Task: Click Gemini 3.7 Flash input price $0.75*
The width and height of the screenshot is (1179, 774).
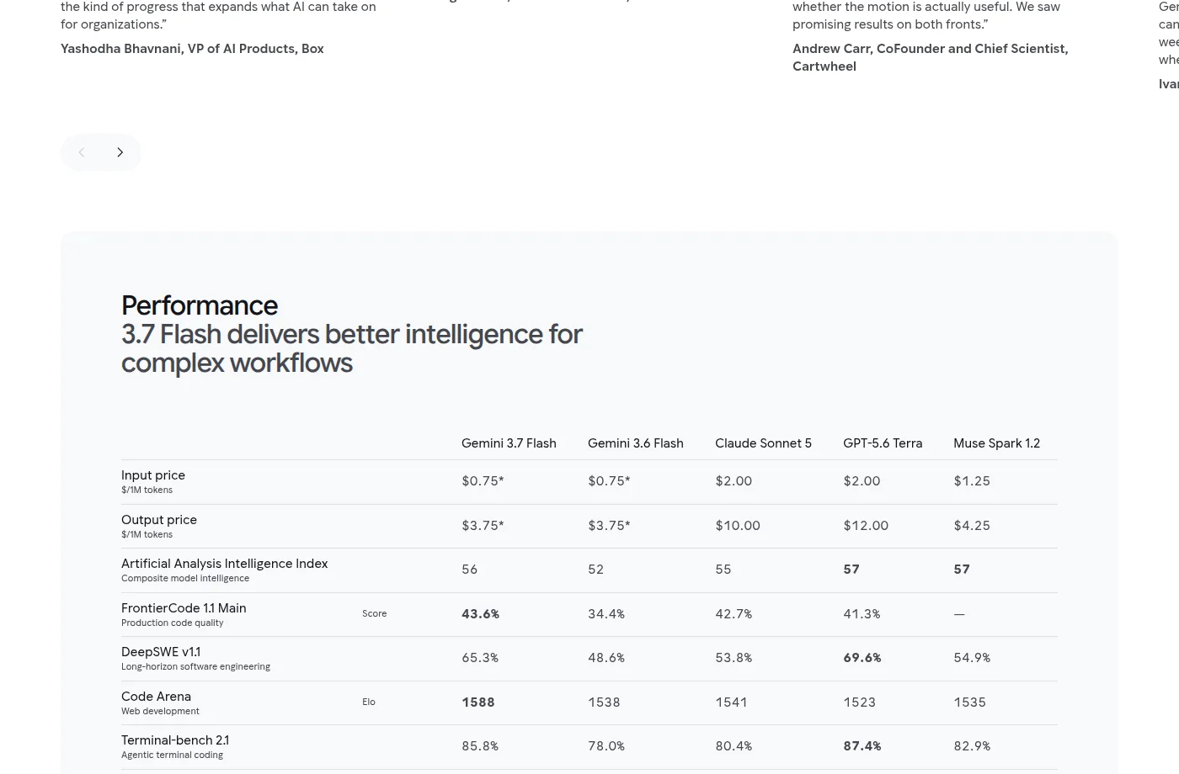Action: (x=483, y=481)
